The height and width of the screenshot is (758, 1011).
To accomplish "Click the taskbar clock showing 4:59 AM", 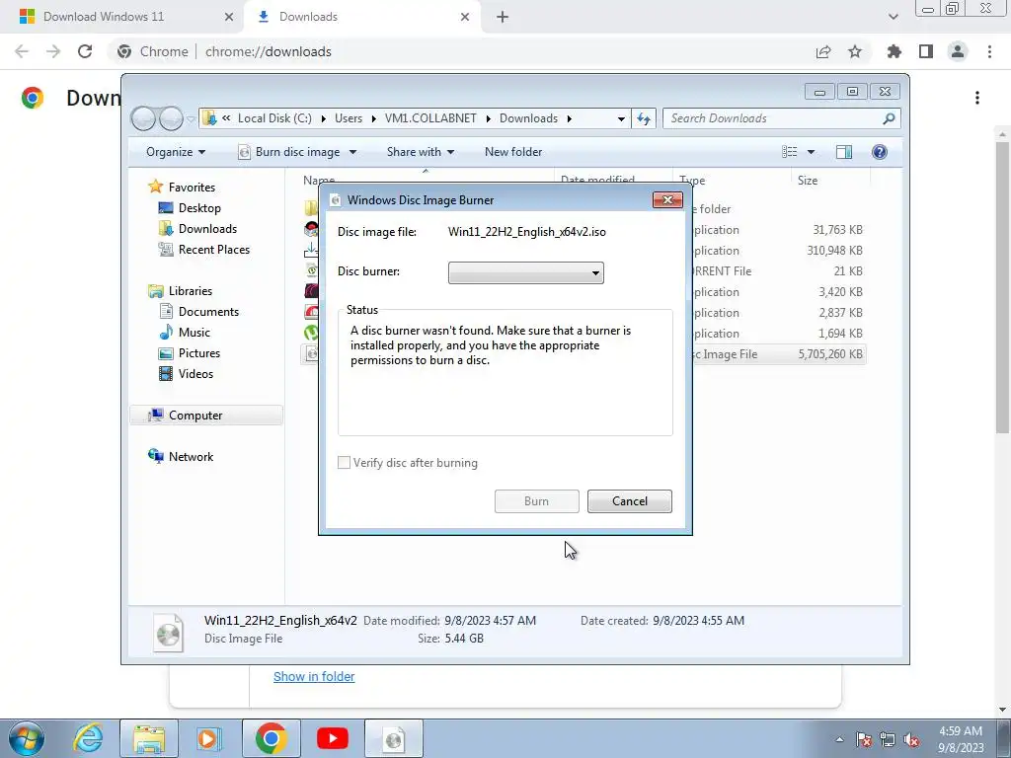I will 961,739.
